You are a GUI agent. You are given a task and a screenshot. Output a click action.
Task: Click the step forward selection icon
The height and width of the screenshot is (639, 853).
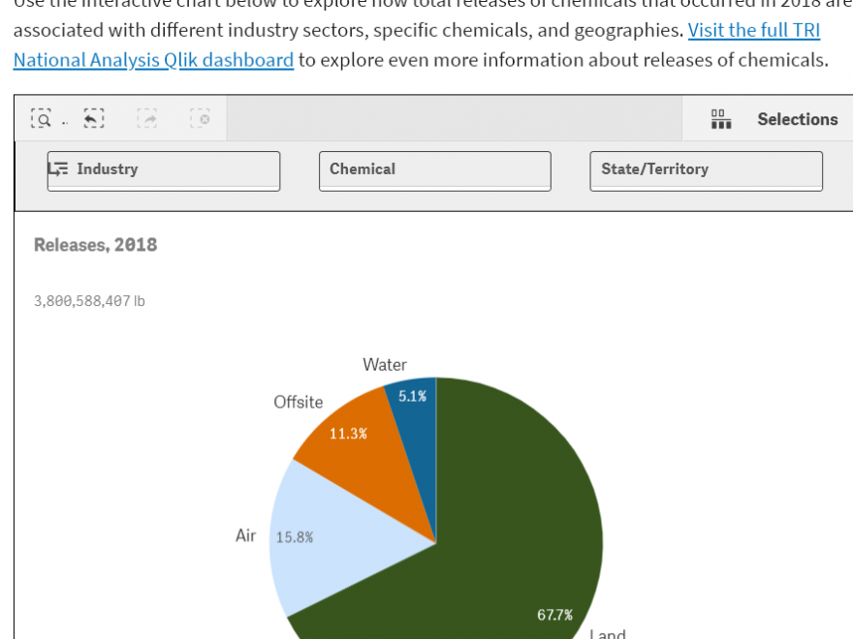147,118
